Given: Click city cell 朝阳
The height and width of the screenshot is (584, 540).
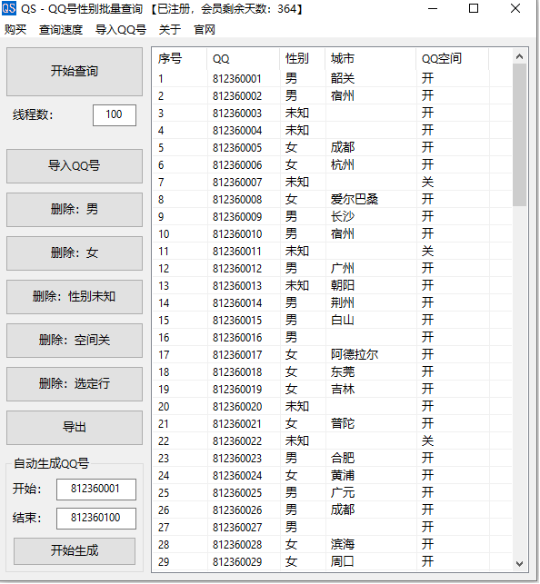Looking at the screenshot, I should click(x=343, y=286).
